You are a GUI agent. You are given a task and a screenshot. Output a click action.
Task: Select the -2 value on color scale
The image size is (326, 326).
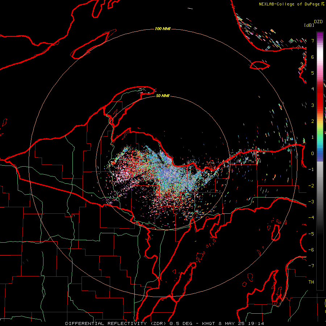click(x=311, y=186)
